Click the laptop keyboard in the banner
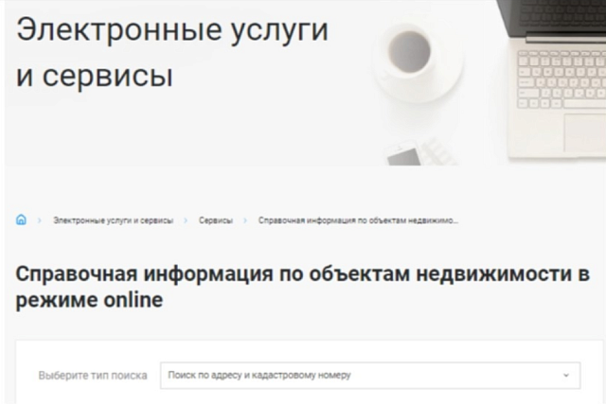The height and width of the screenshot is (404, 606). (561, 80)
